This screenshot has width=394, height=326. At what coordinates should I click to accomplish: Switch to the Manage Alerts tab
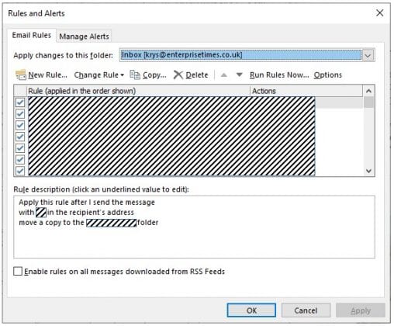click(84, 36)
